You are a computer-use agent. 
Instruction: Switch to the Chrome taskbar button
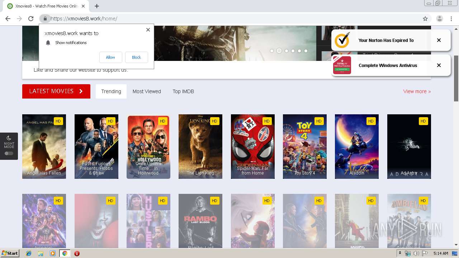65,253
